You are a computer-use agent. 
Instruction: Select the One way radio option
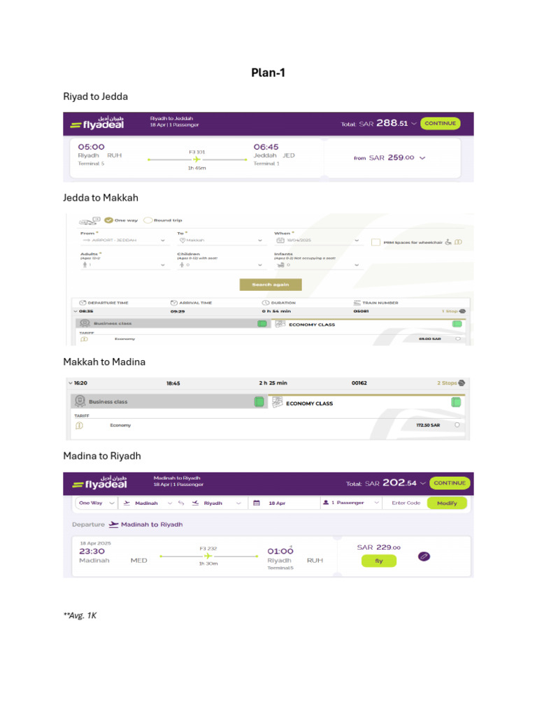coord(108,220)
